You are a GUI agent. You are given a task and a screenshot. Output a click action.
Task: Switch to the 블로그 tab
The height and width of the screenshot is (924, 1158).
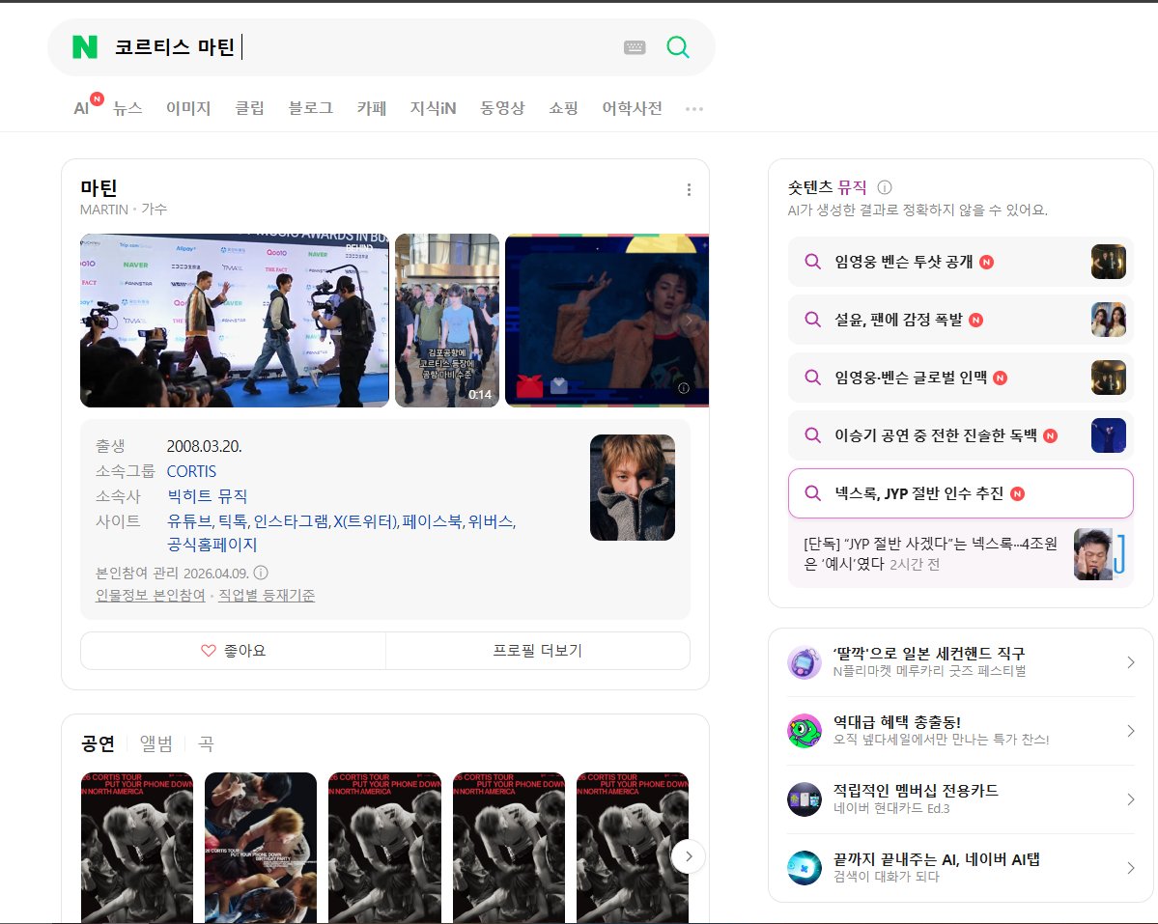[x=311, y=108]
